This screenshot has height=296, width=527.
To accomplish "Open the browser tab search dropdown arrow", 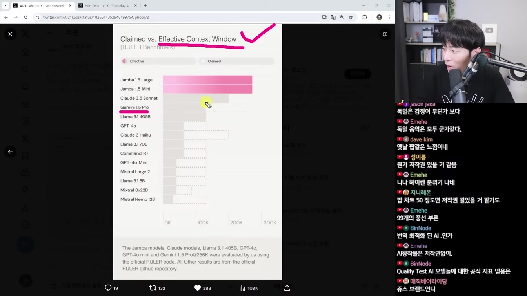I will pyautogui.click(x=5, y=5).
